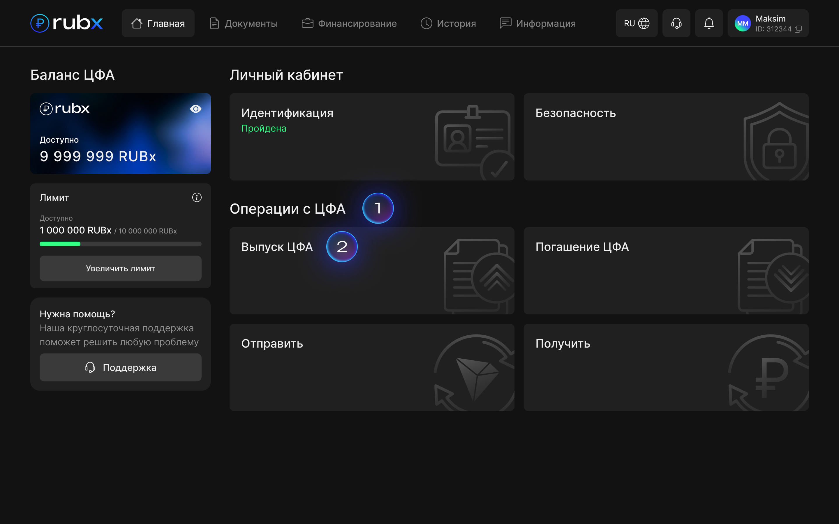The image size is (839, 524).
Task: Click the green limit progress bar
Action: click(60, 244)
